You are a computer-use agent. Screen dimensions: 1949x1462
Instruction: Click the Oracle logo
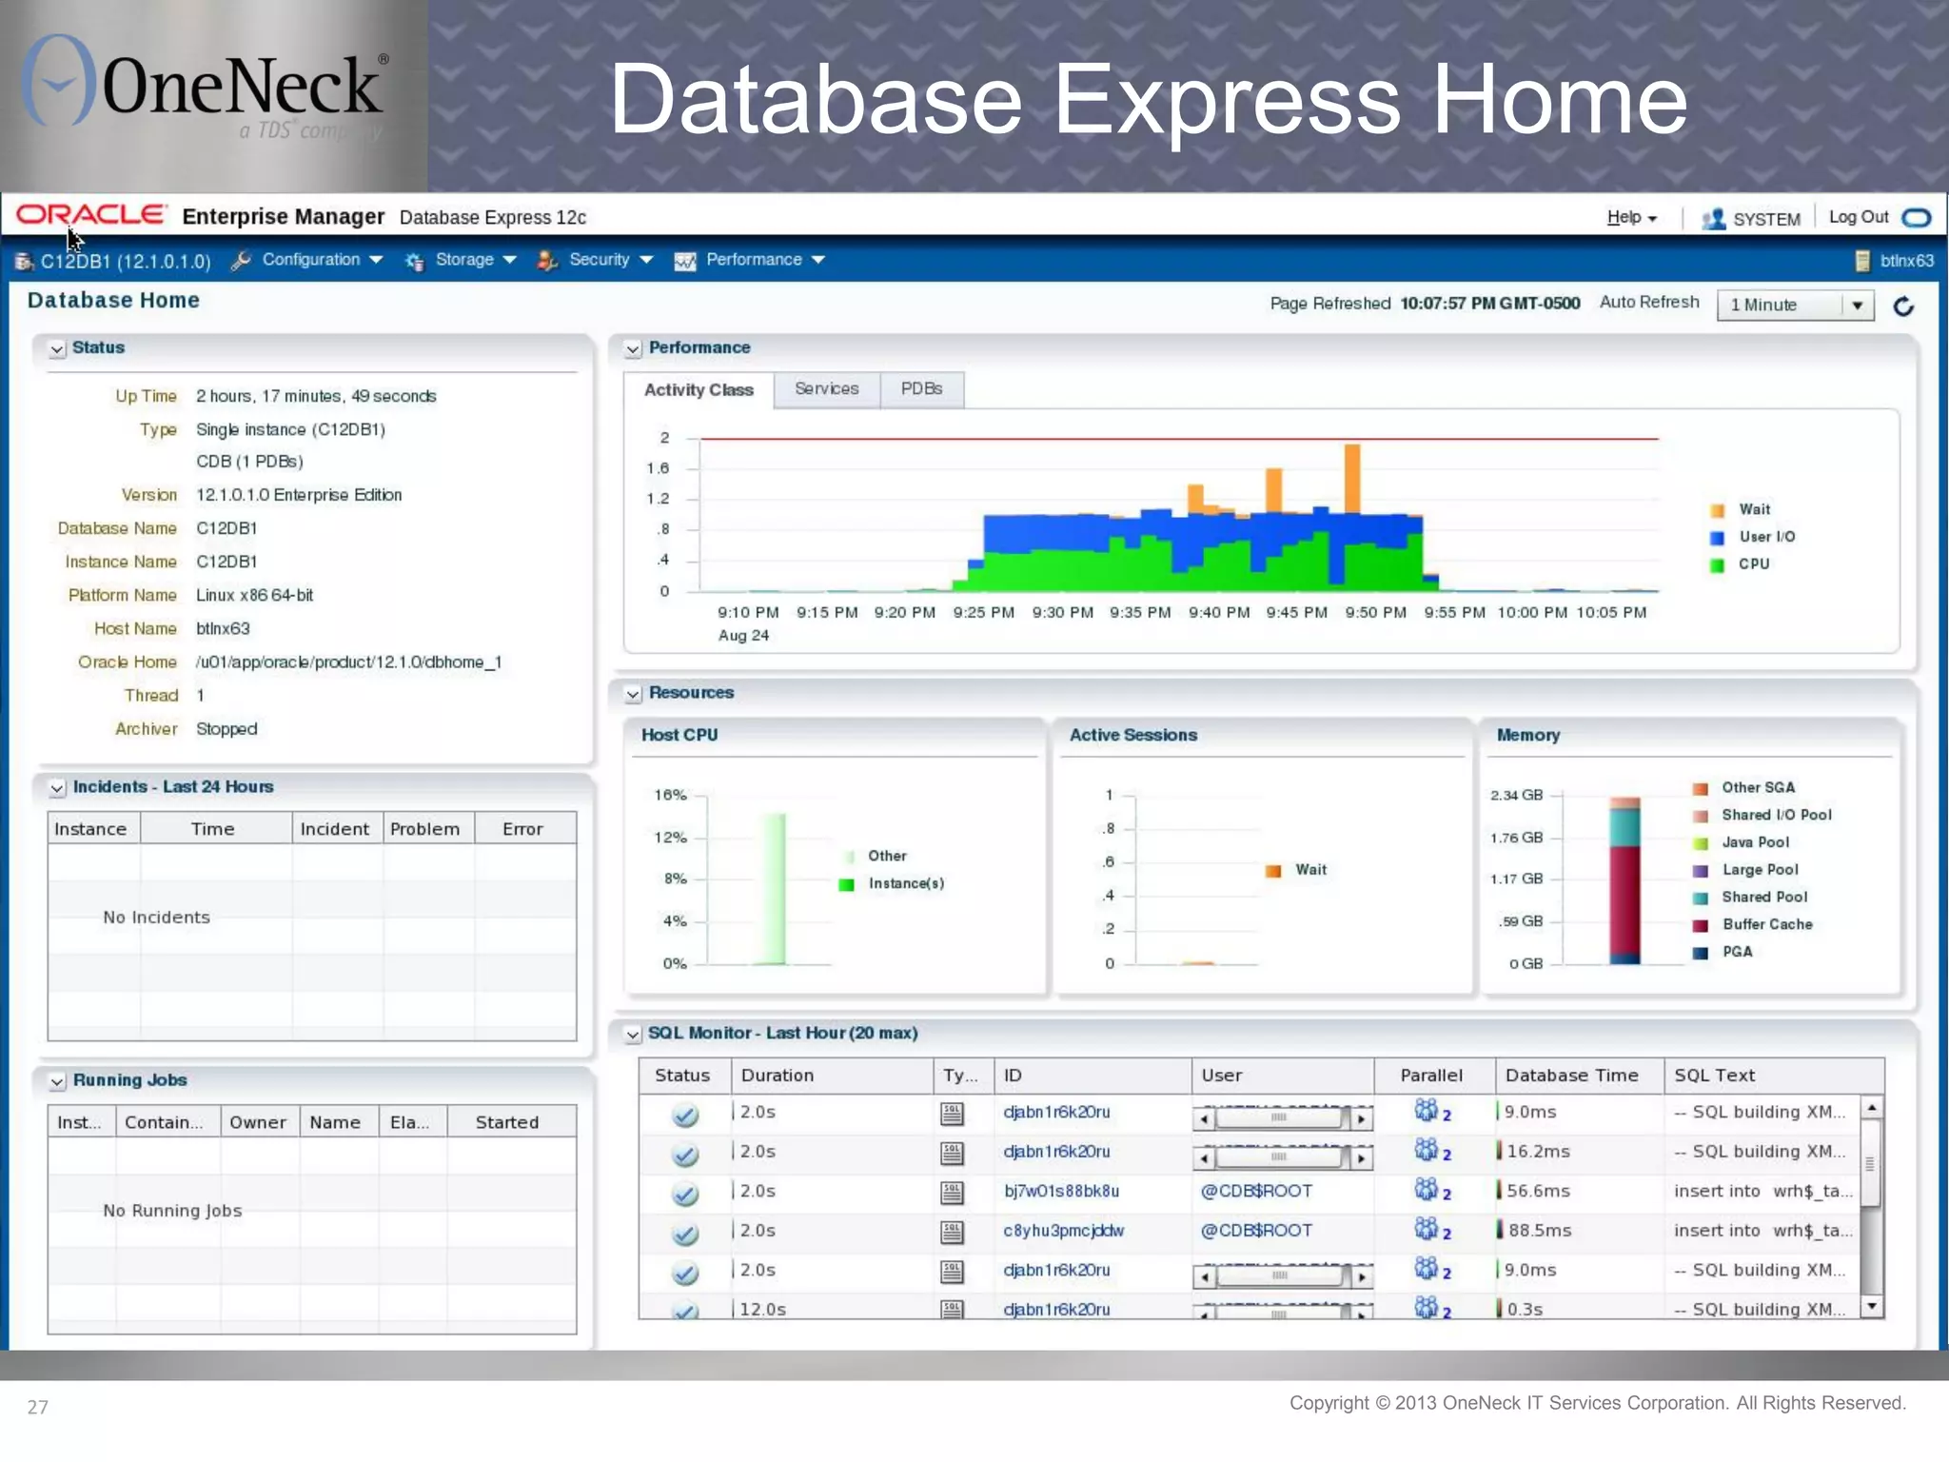pyautogui.click(x=91, y=215)
